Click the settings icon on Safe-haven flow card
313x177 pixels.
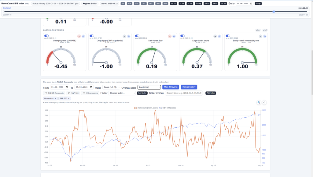click(x=173, y=36)
